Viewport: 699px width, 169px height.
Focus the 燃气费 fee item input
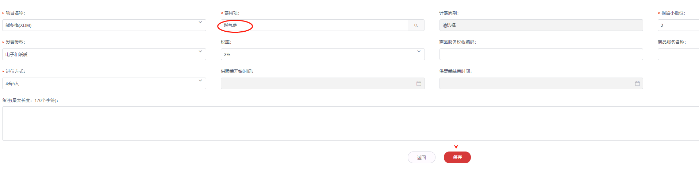(x=314, y=25)
